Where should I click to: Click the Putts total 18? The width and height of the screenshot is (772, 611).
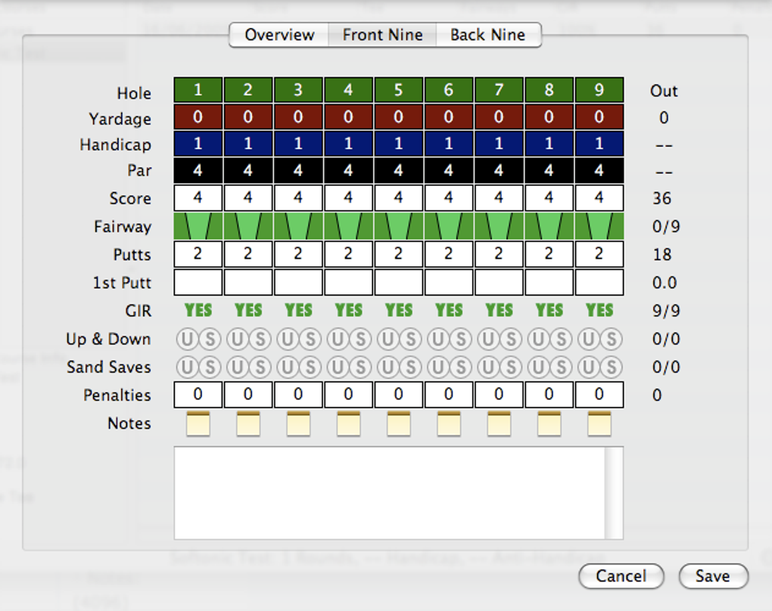click(x=661, y=254)
